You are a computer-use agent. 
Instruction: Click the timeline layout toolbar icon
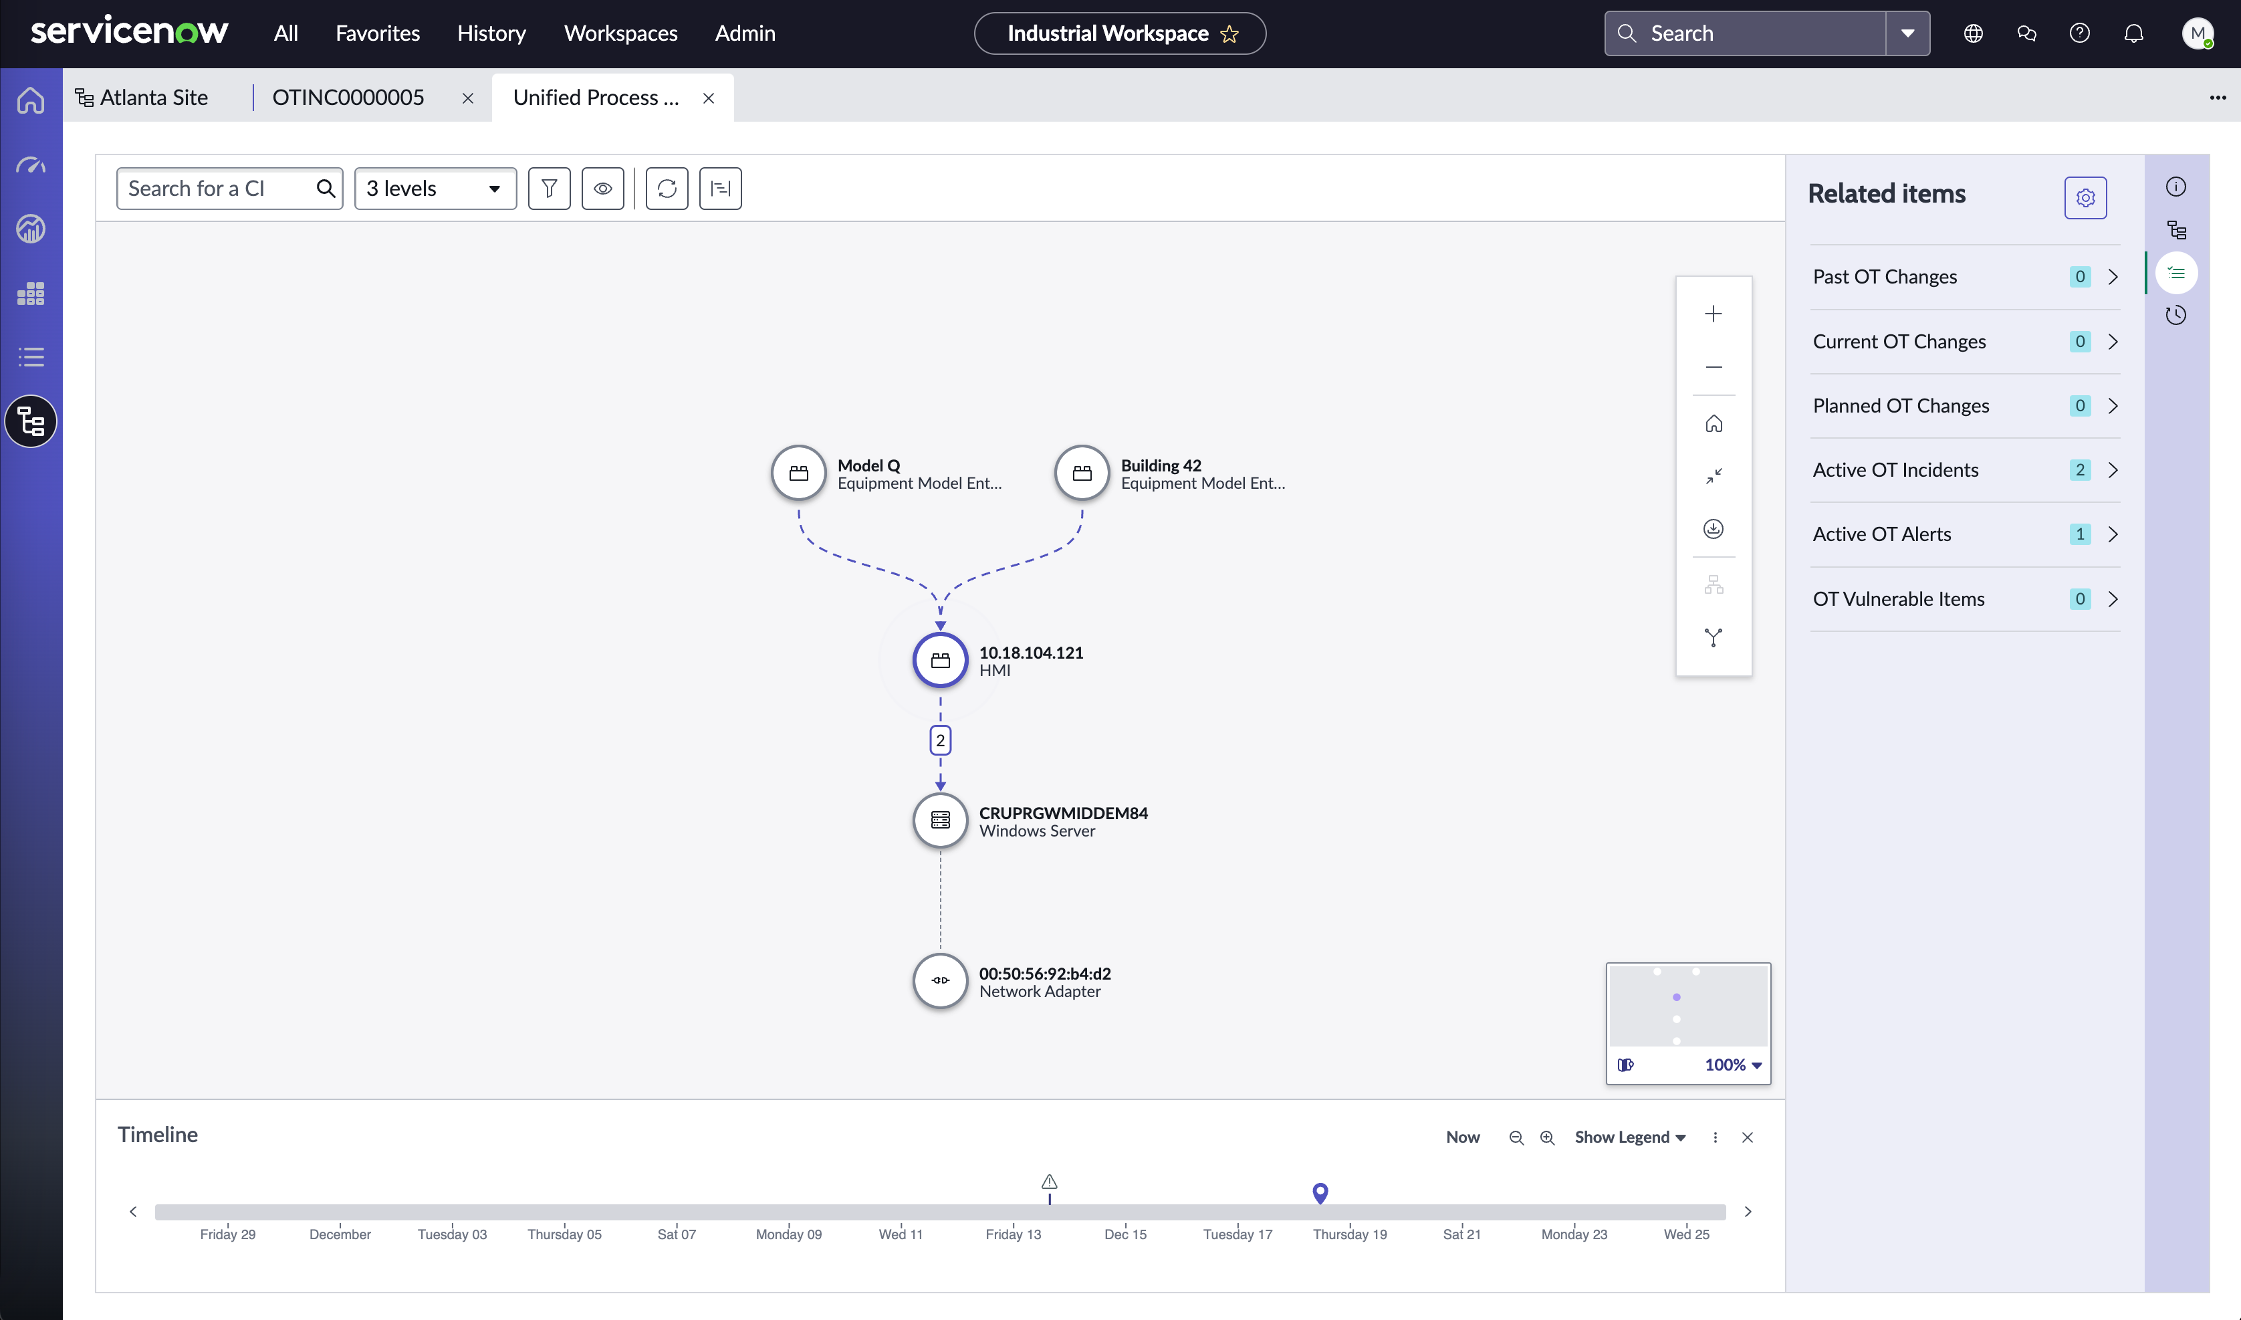click(x=720, y=189)
